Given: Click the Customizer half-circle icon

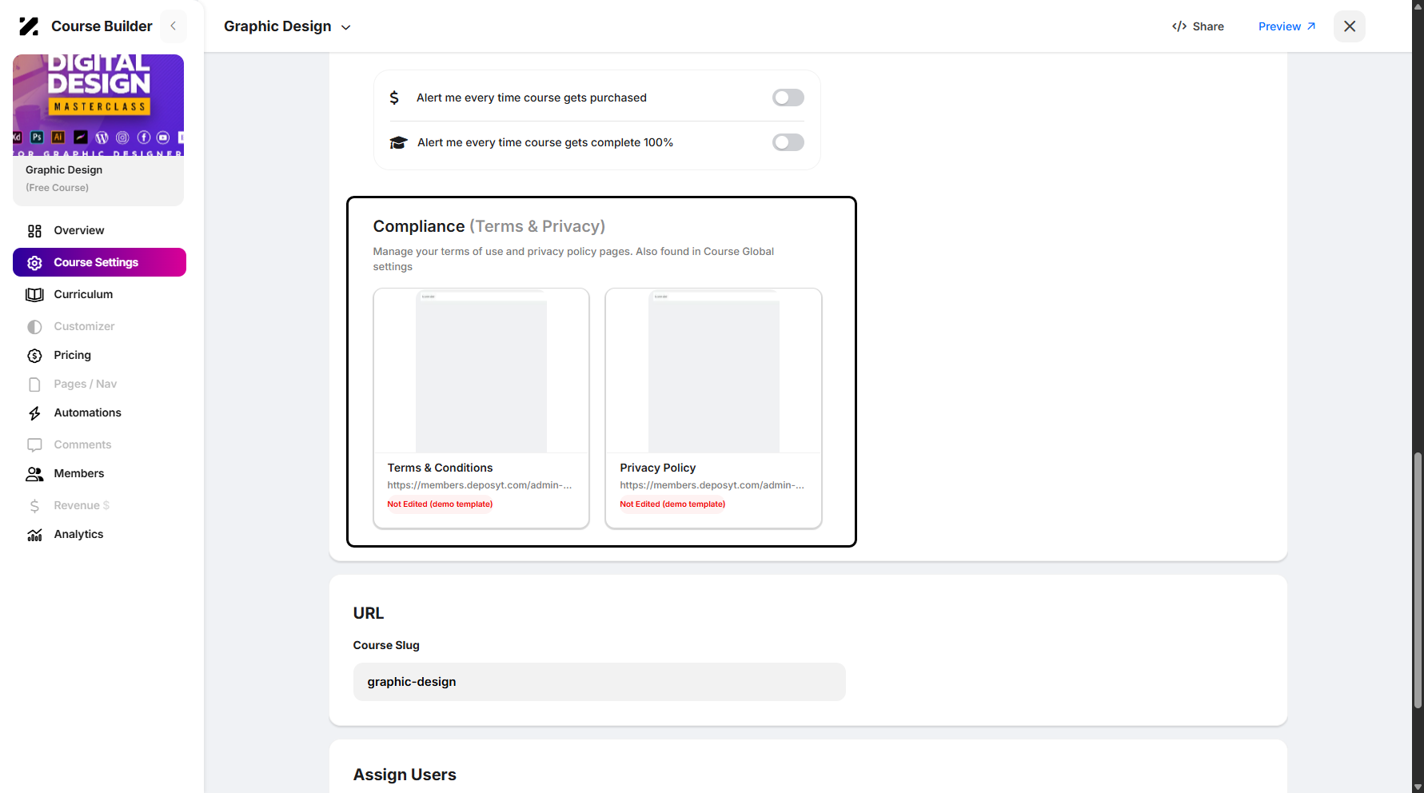Looking at the screenshot, I should [34, 327].
